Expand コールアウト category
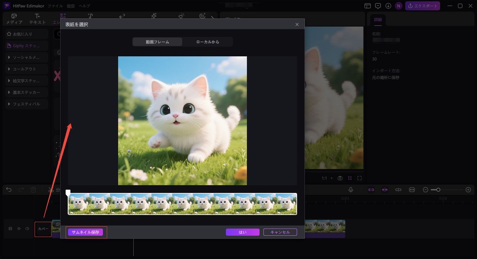477x259 pixels. 27,69
